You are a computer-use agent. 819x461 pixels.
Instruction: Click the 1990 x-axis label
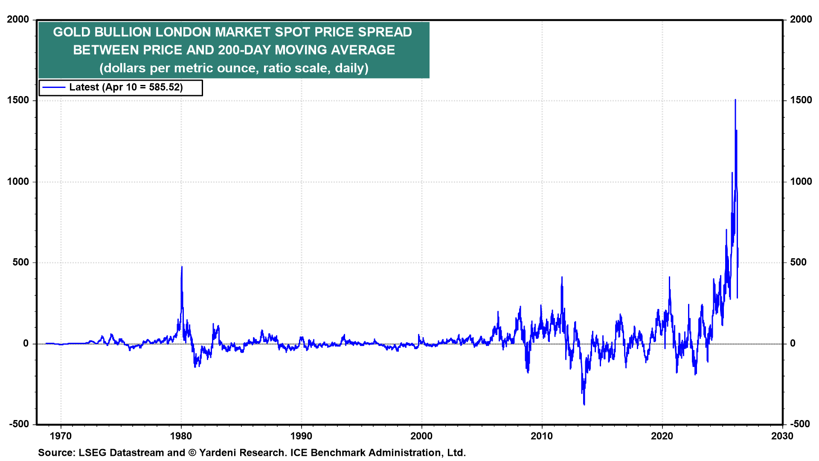[301, 436]
